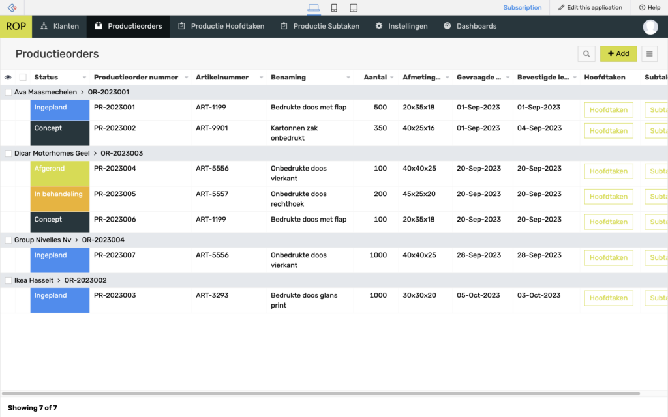Open Hoofdtaken button for PR-2023004
Viewport: 668px width, 417px height.
(x=609, y=171)
